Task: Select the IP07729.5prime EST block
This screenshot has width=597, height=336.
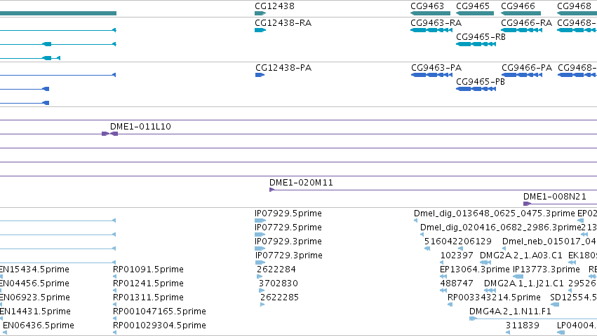Action: (260, 234)
